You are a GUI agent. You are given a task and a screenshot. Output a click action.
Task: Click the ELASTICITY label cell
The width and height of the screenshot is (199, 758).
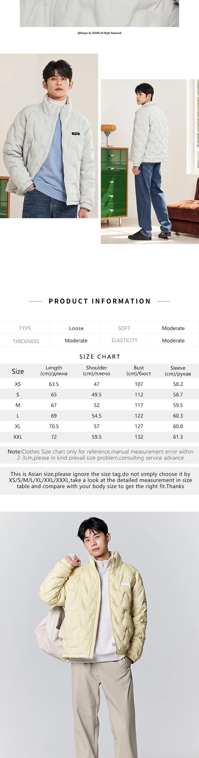click(x=125, y=340)
